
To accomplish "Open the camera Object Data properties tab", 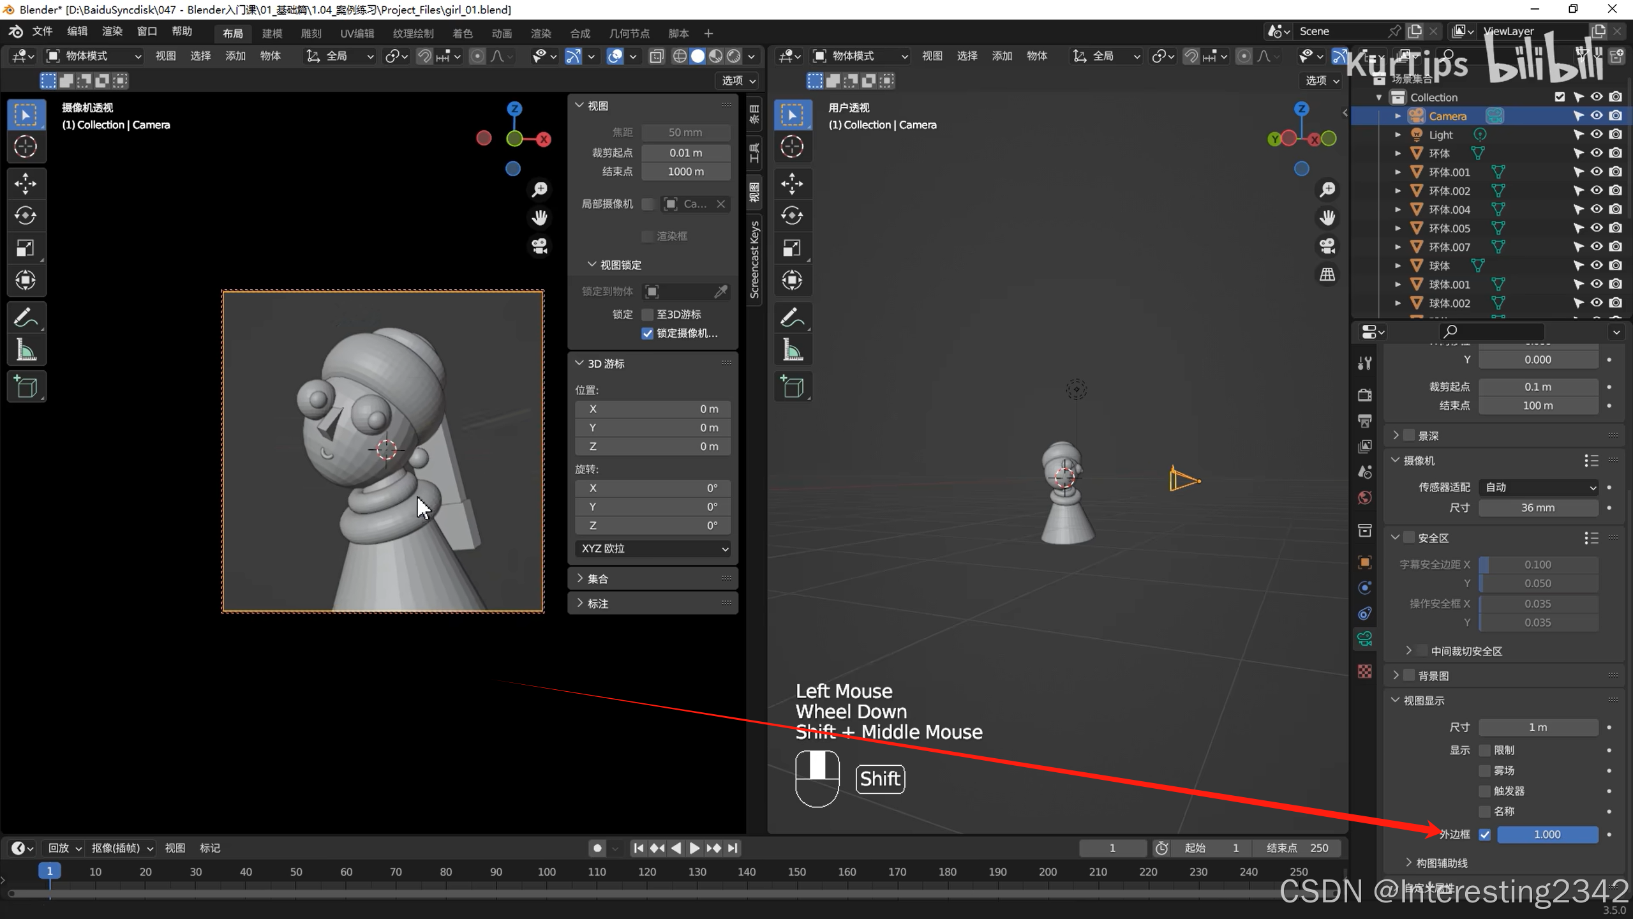I will pos(1365,639).
